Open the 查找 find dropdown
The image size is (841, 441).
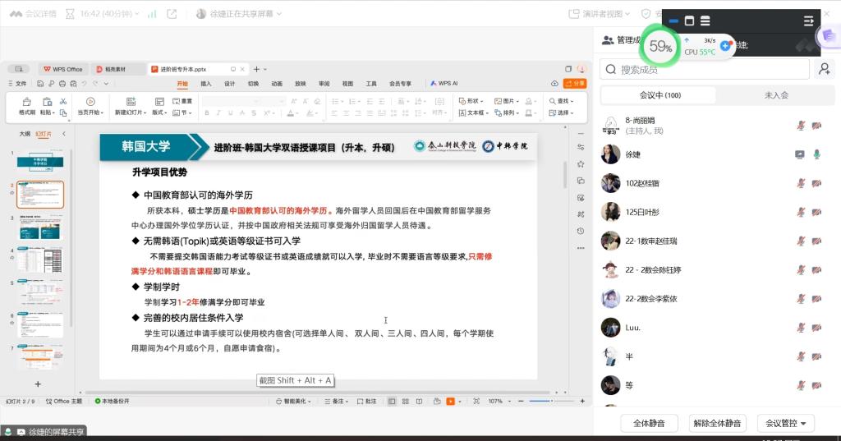[561, 101]
